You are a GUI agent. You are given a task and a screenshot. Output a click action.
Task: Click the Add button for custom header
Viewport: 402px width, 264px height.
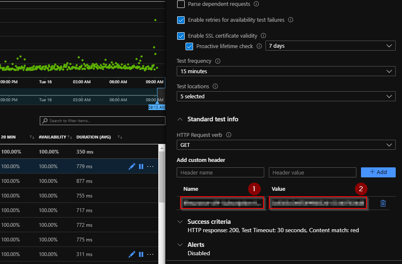tap(378, 172)
